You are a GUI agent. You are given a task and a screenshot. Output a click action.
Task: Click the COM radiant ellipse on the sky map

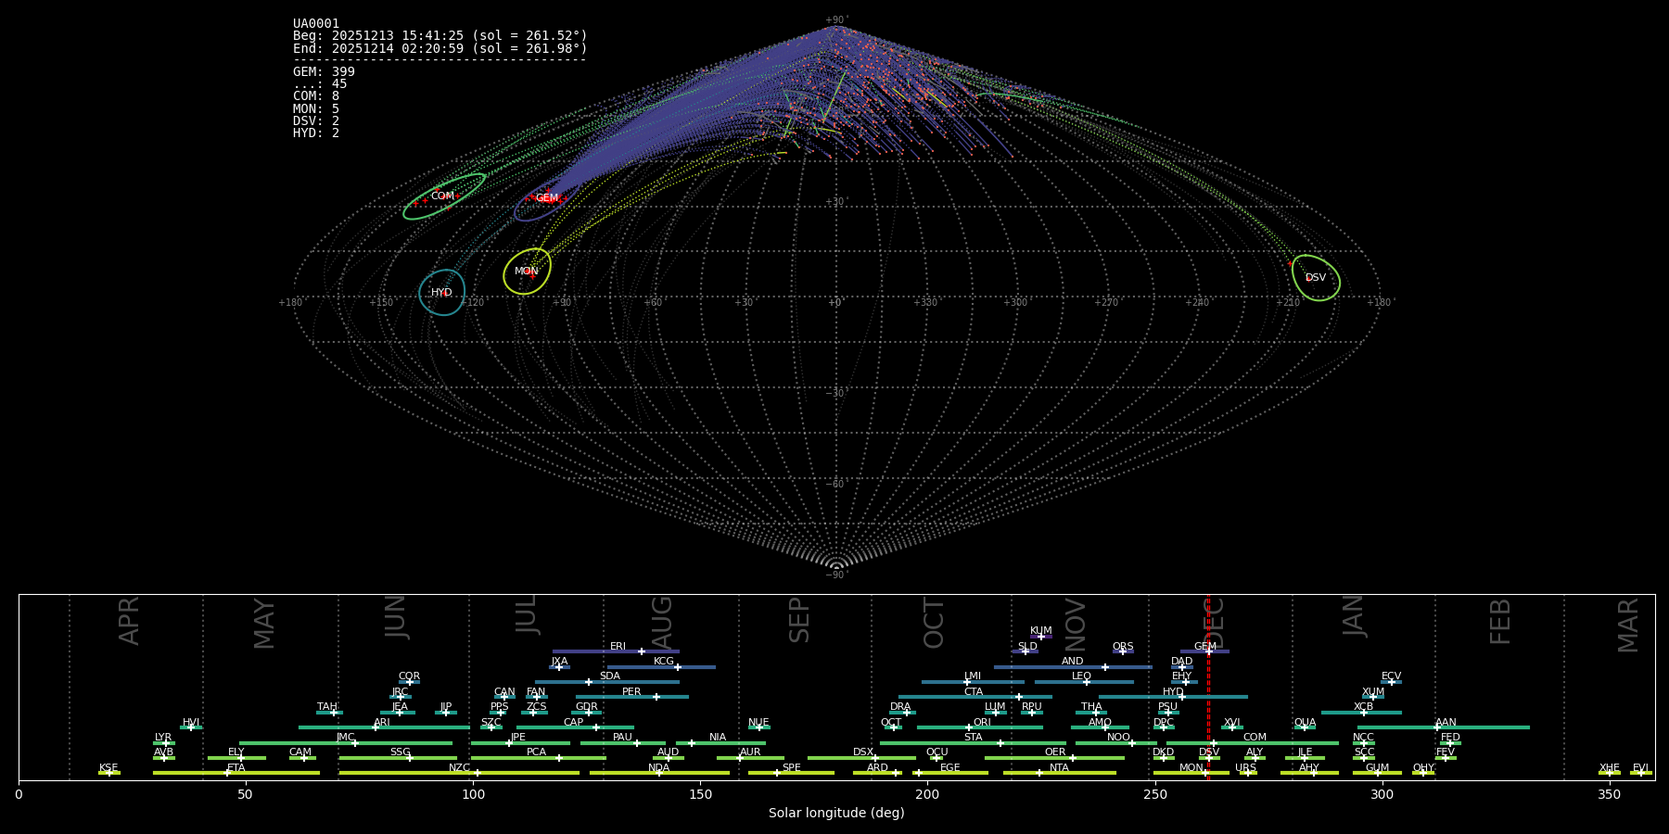click(443, 196)
